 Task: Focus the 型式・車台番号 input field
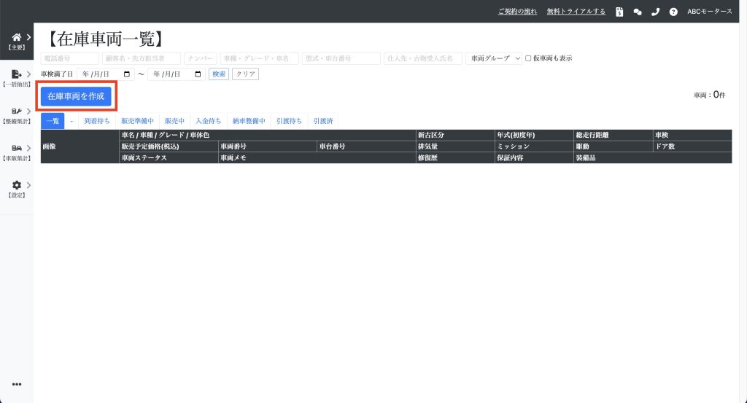coord(341,58)
